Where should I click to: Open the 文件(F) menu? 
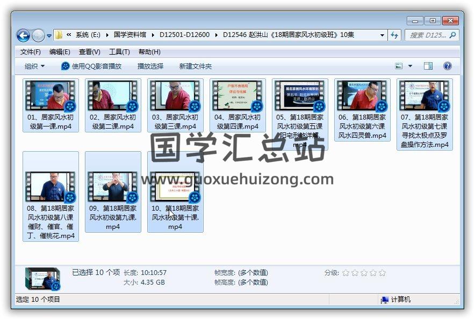click(30, 52)
